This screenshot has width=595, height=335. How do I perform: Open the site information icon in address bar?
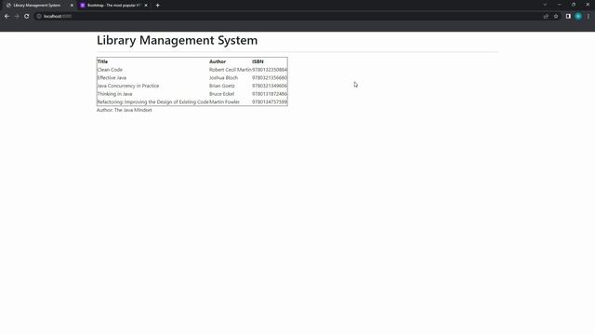click(x=39, y=17)
